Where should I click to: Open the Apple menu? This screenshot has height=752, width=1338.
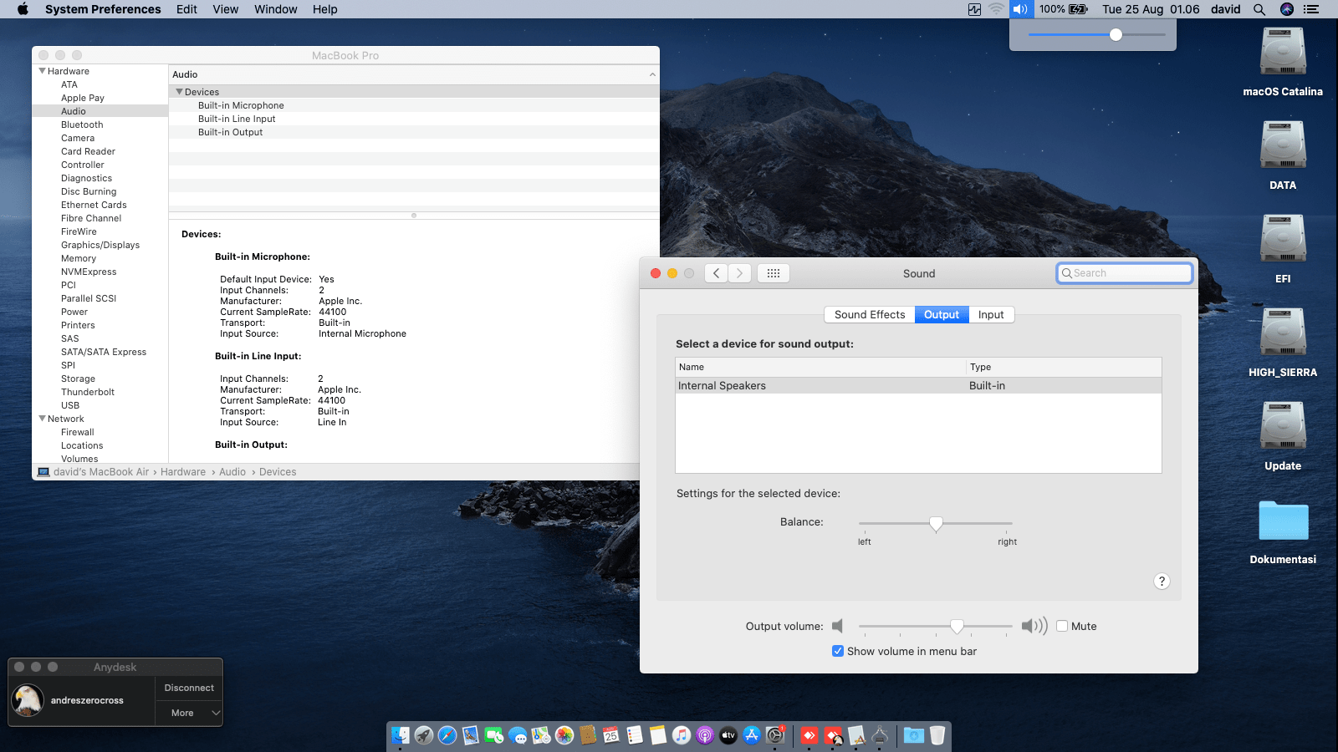pos(23,9)
